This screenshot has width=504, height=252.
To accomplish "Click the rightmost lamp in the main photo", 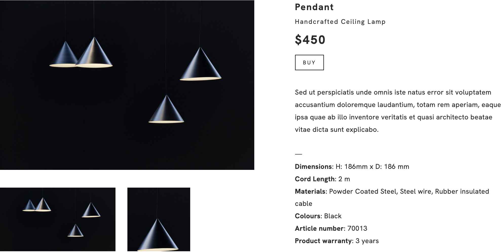I will click(x=200, y=66).
